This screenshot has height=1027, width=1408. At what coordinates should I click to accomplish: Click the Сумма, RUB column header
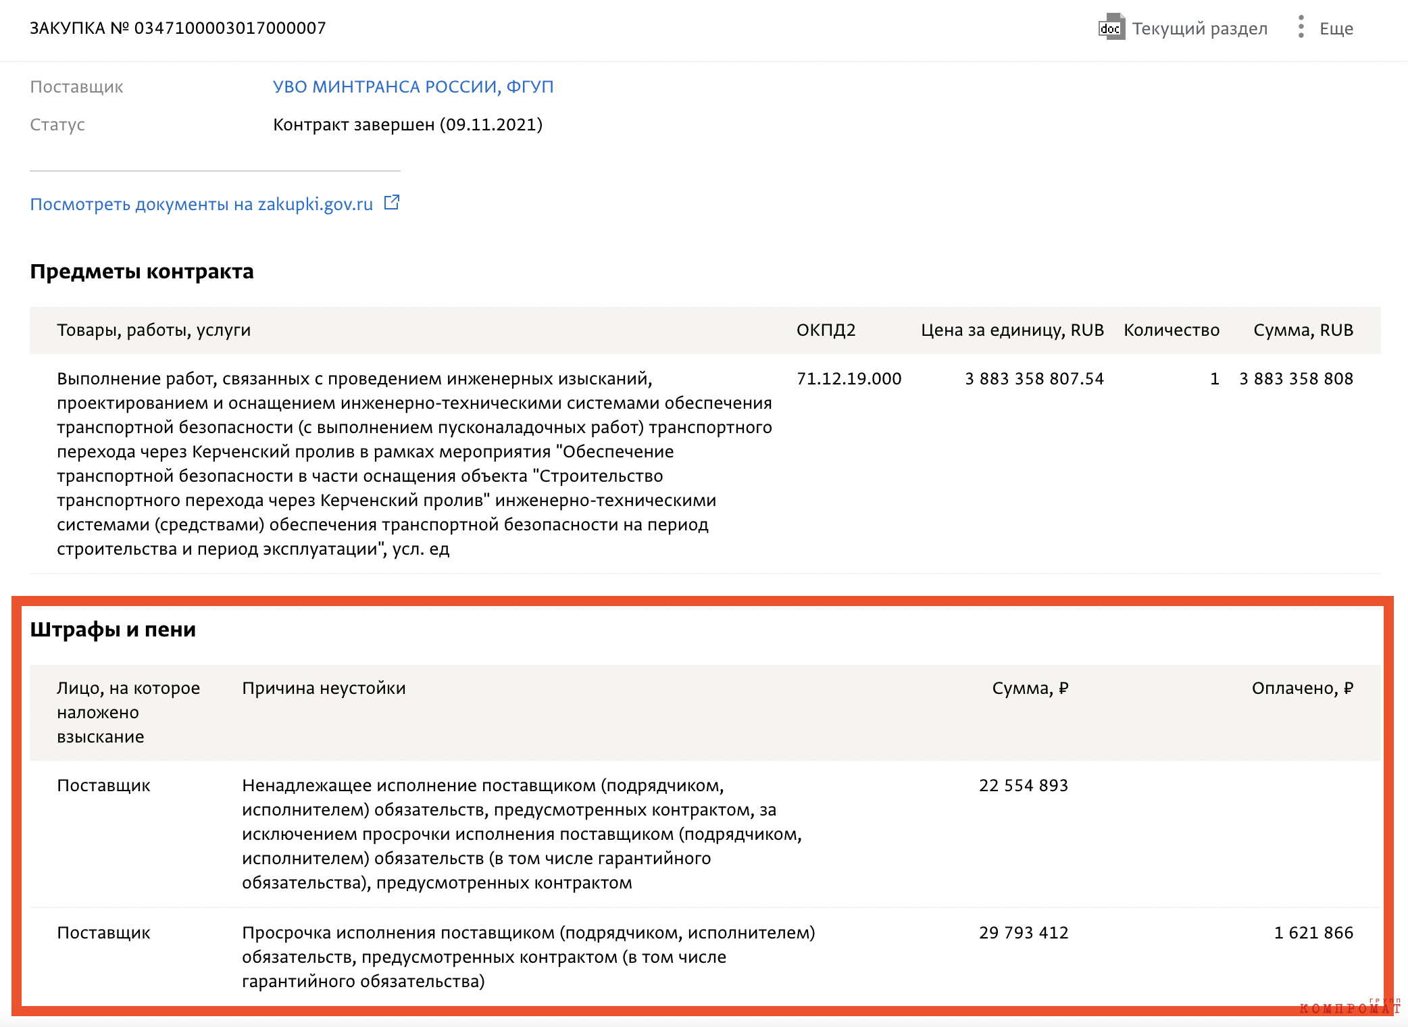click(1303, 330)
